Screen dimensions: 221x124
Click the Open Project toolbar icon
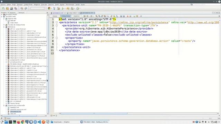[11, 9]
